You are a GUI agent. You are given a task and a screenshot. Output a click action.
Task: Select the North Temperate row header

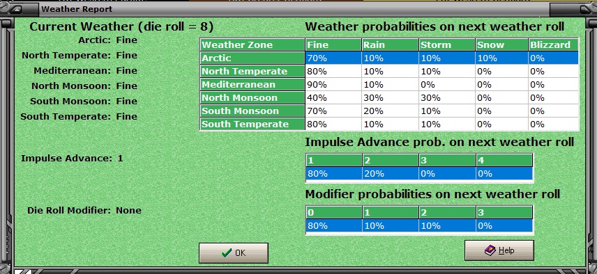coord(252,72)
